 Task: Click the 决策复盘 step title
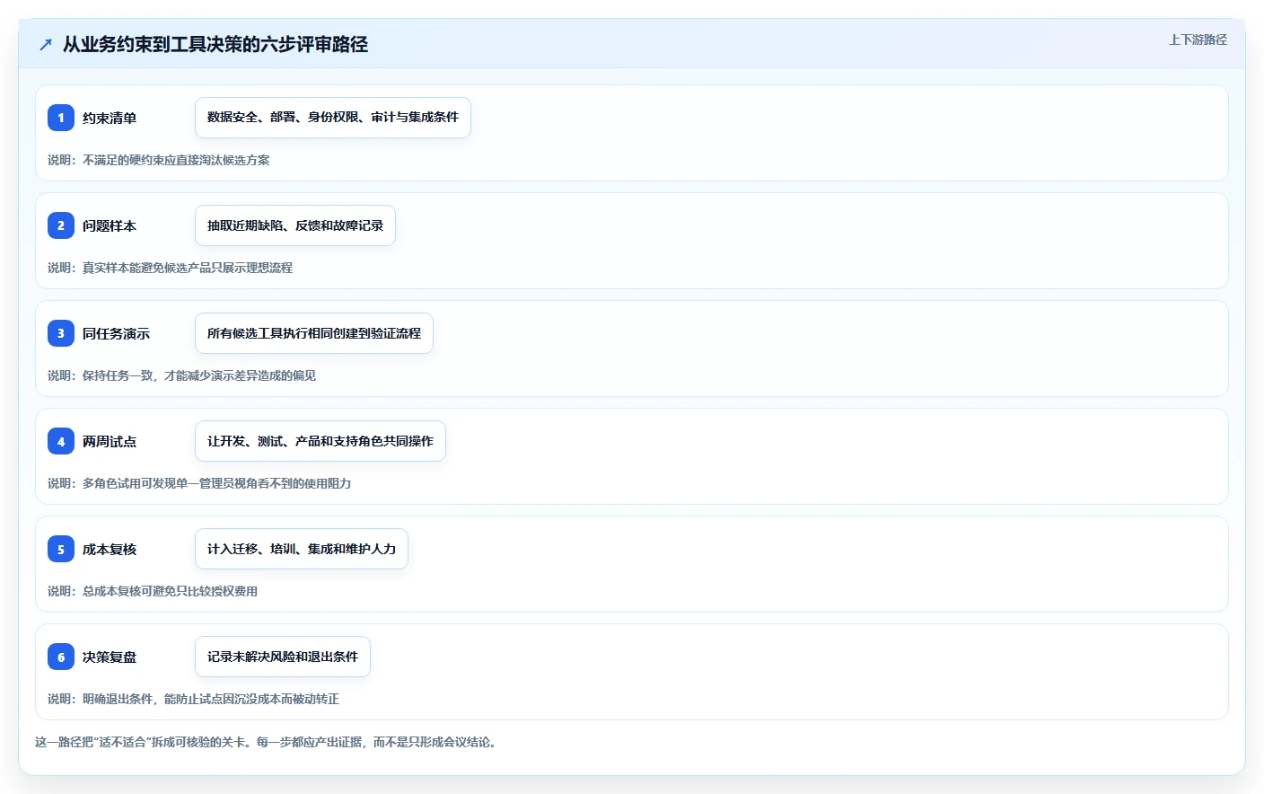[x=110, y=657]
